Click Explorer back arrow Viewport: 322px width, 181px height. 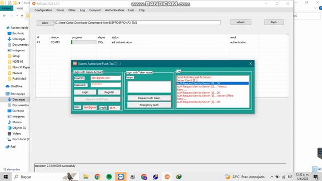5,16
